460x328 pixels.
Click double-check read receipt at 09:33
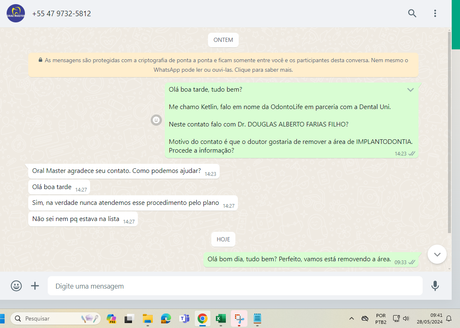[x=411, y=262]
